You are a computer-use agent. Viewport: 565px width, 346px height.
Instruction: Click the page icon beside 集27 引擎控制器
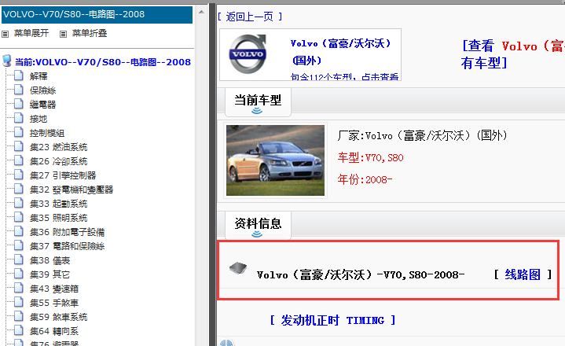19,175
